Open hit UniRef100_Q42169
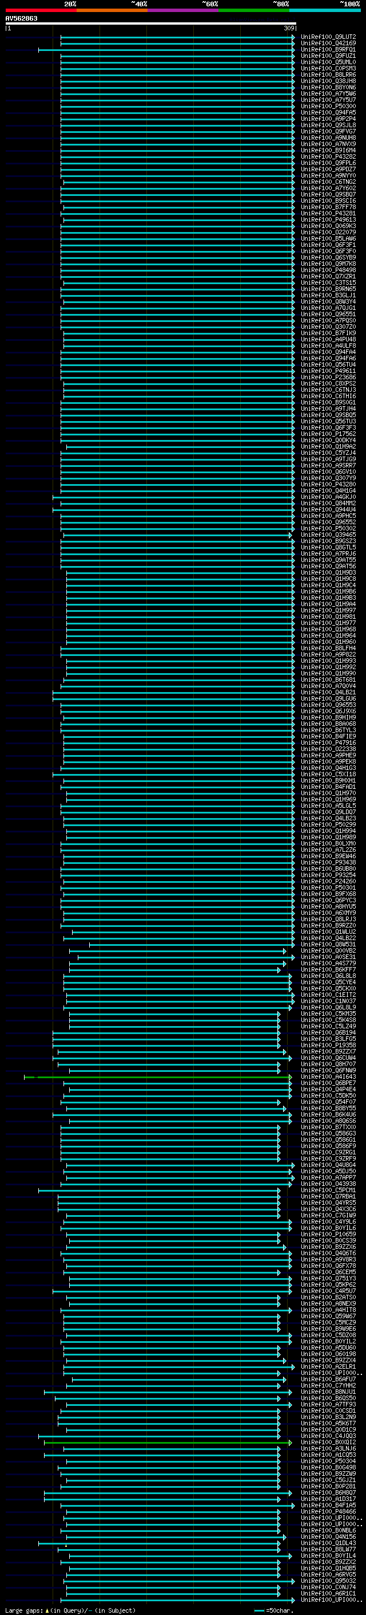Screen dimensions: 366x1615 [x=328, y=44]
